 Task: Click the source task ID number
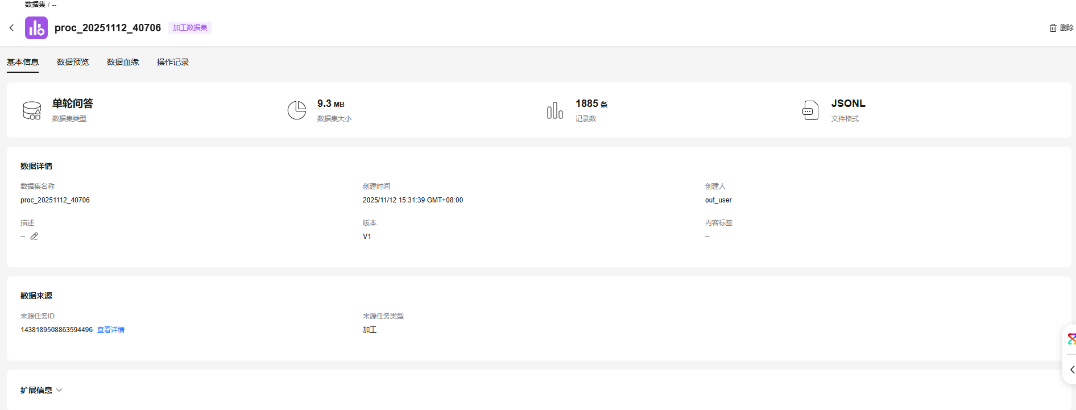click(56, 330)
